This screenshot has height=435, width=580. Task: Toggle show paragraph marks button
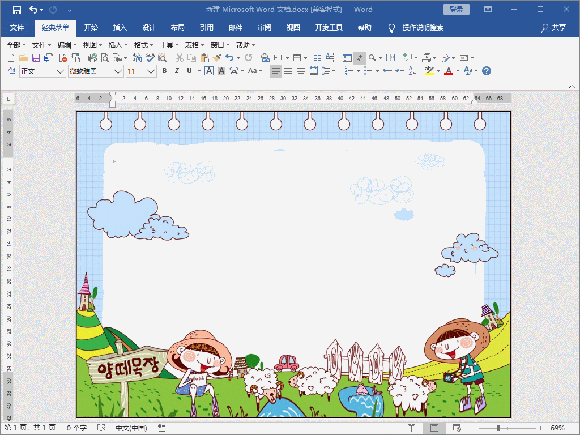point(360,58)
